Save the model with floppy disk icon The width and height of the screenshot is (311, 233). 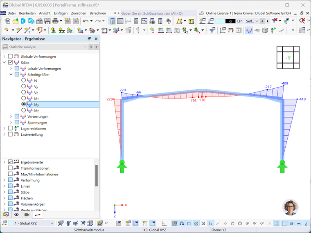click(47, 21)
